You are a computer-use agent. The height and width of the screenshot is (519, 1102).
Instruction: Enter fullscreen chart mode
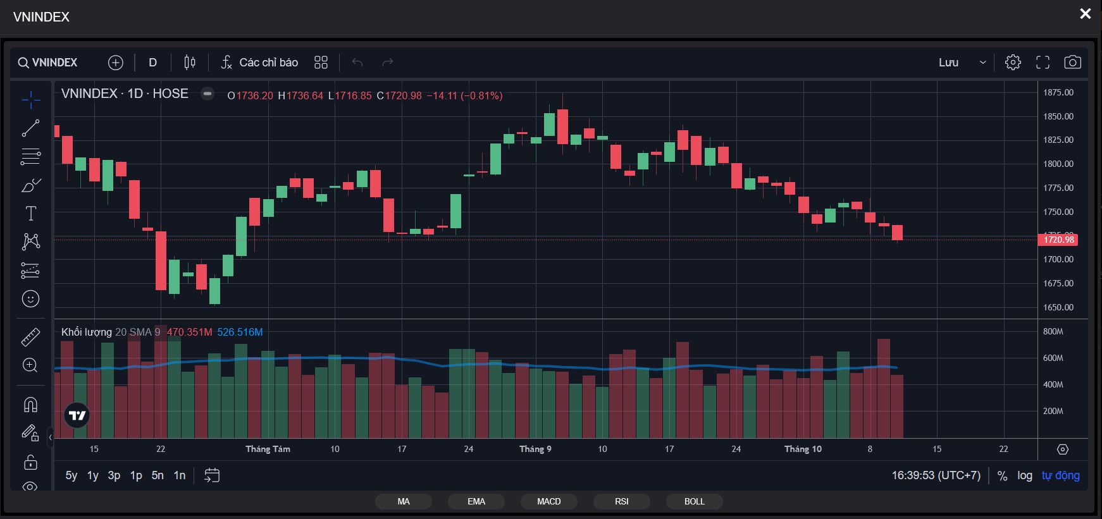(1043, 63)
